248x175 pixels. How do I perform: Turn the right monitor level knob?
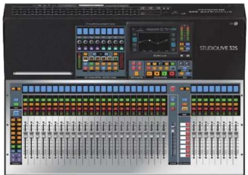point(188,64)
